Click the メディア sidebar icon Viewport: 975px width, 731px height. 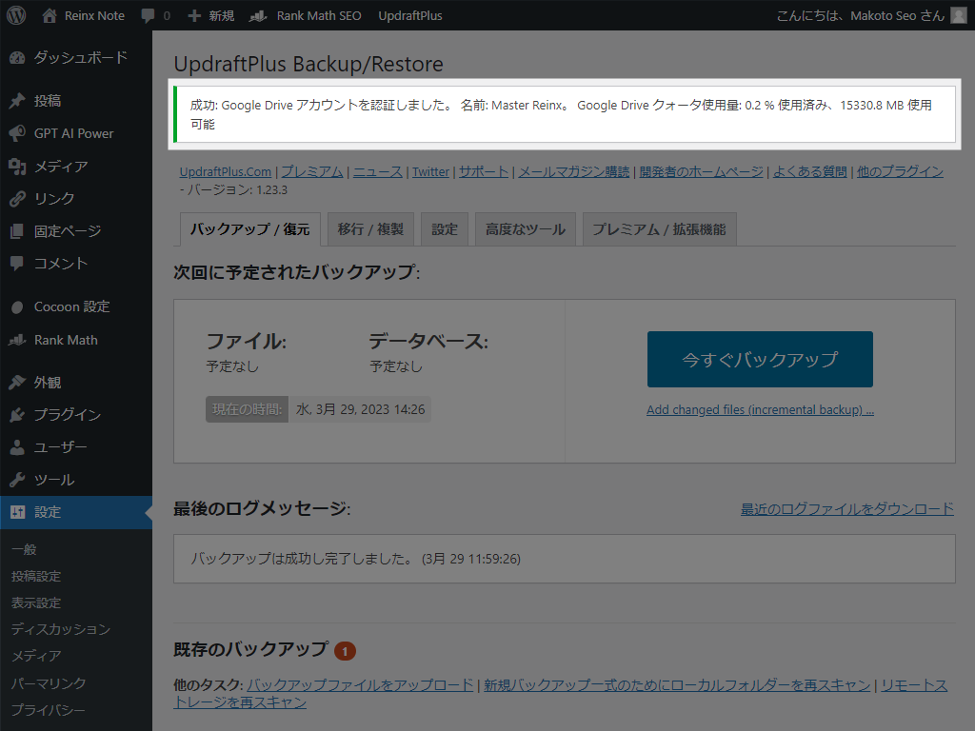click(x=17, y=166)
